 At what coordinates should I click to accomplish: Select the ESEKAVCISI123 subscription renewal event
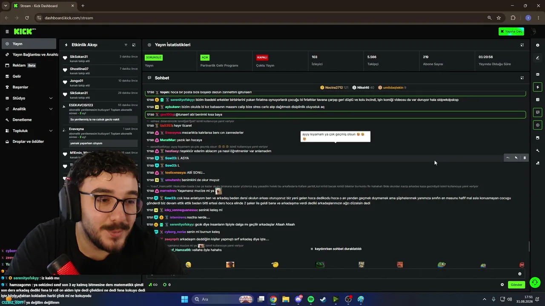coord(100,113)
